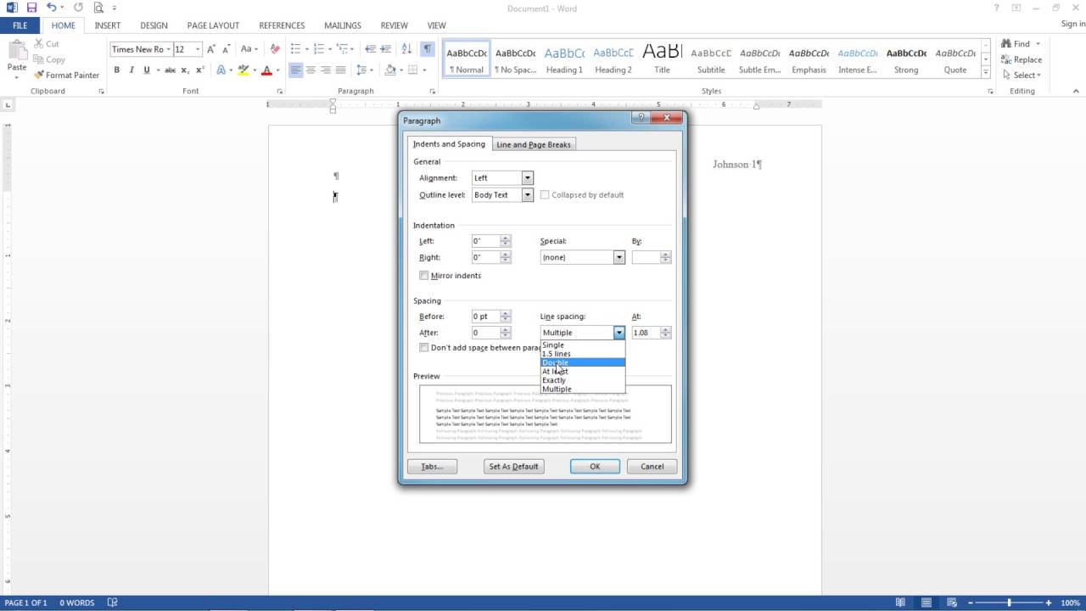Toggle Show/Hide paragraph marks

point(427,49)
